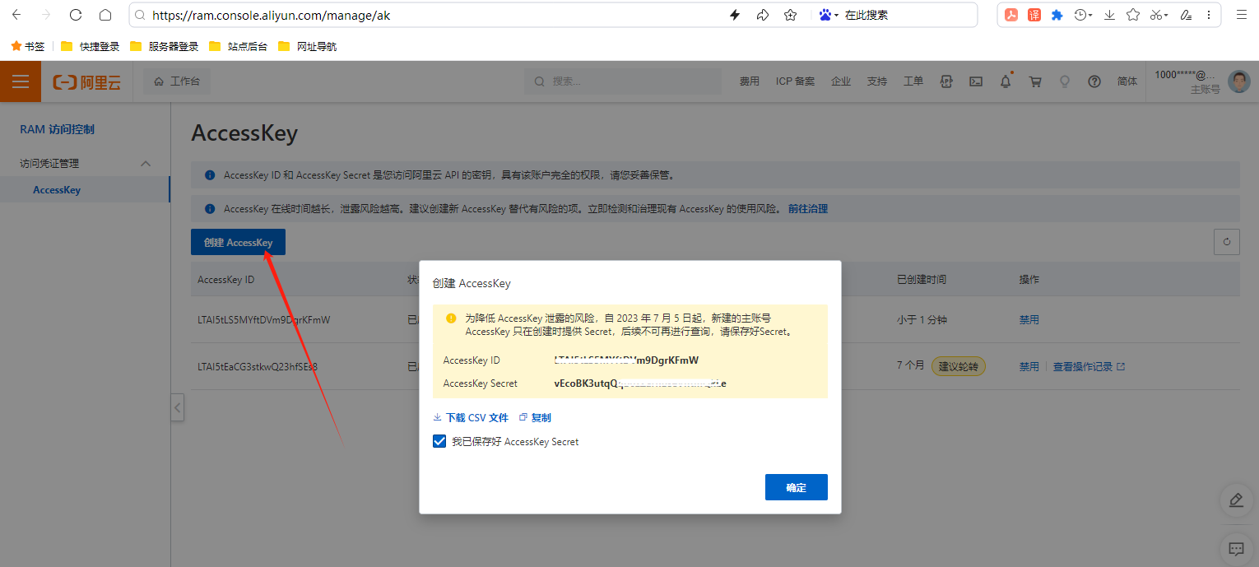Collapse the left sidebar arrow handle
Viewport: 1259px width, 567px height.
(178, 407)
